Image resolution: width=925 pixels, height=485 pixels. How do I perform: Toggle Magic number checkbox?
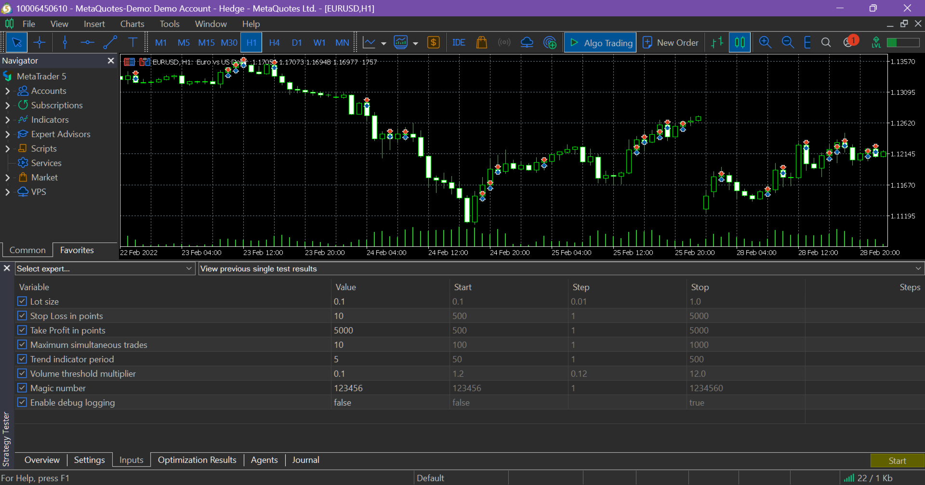pyautogui.click(x=22, y=388)
